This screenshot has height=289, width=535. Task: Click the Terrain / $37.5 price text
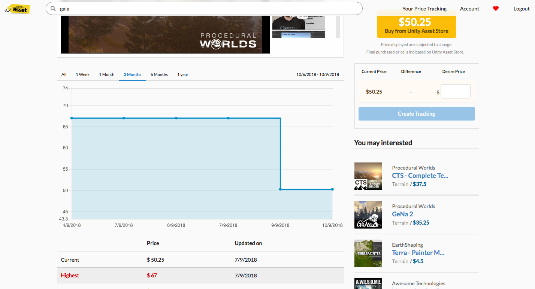409,184
